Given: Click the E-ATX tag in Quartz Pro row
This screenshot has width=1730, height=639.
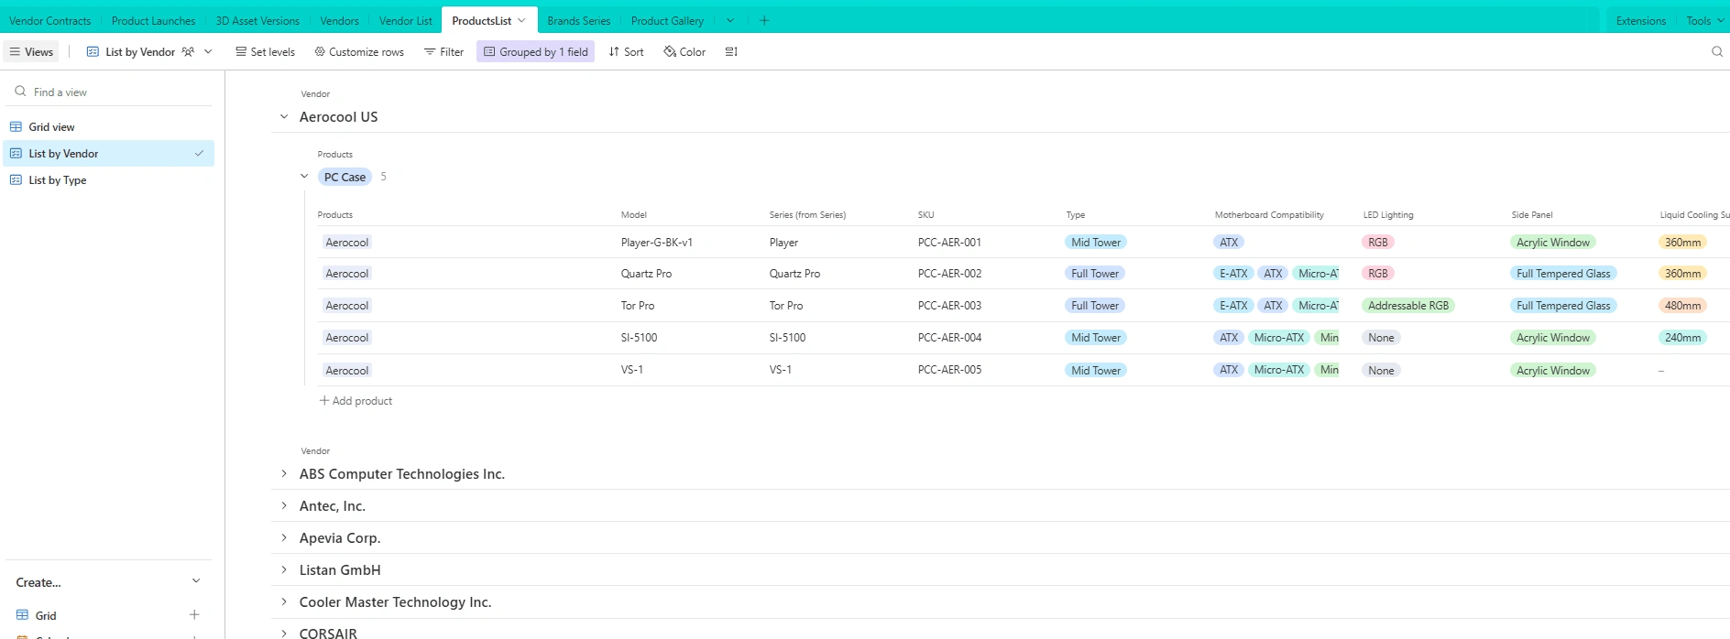Looking at the screenshot, I should coord(1233,274).
